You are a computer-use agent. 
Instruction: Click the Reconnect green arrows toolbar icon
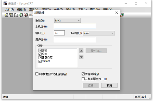21,15
